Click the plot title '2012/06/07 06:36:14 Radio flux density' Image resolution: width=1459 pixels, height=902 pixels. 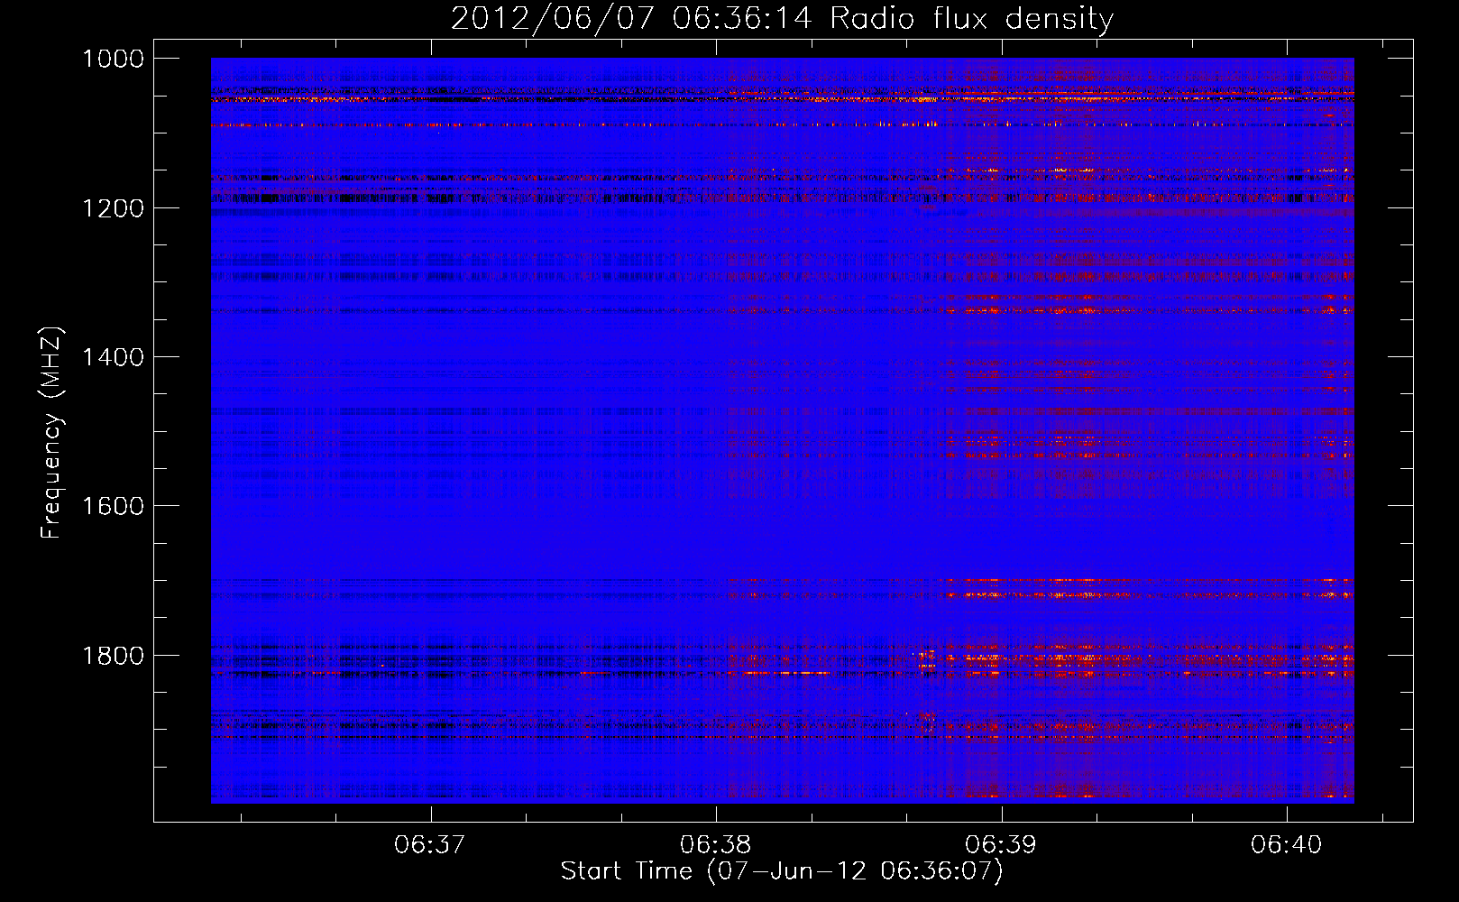click(782, 18)
